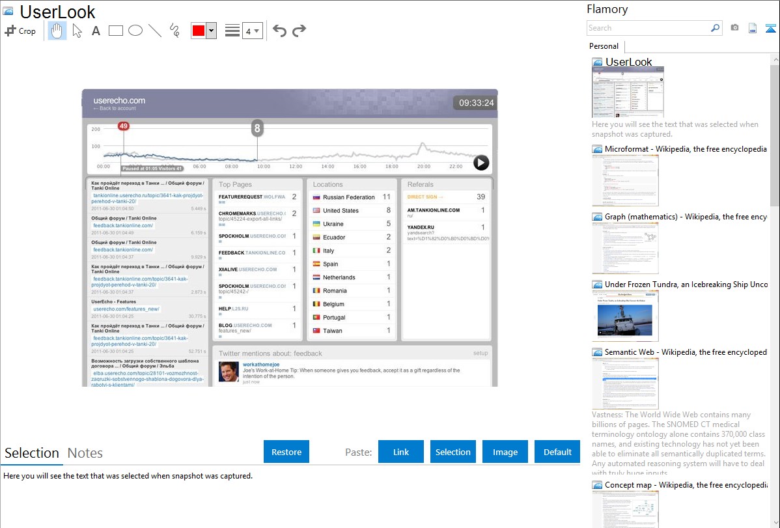Click the Ecuador location row
Viewport: 780px width, 528px height.
pyautogui.click(x=351, y=238)
